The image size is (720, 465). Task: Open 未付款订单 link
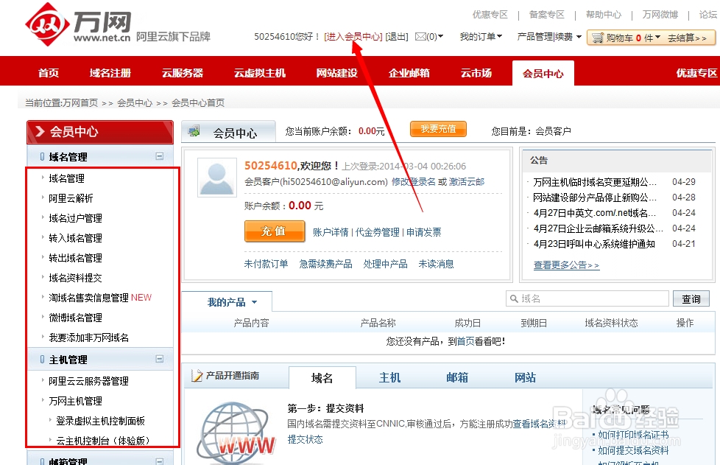(x=266, y=264)
